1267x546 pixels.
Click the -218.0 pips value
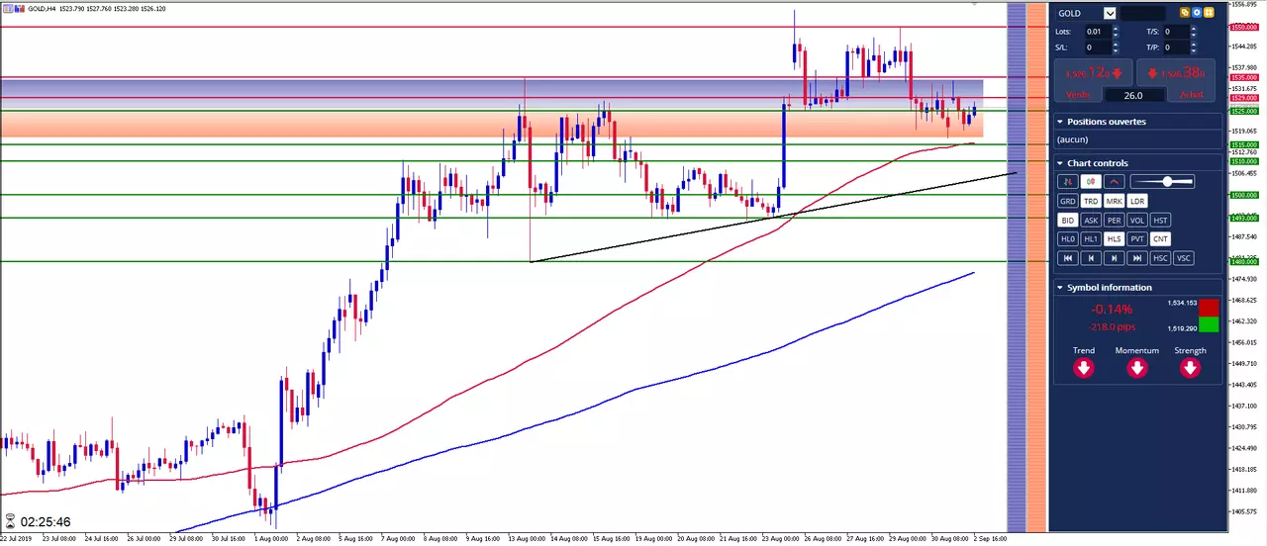(x=1112, y=327)
